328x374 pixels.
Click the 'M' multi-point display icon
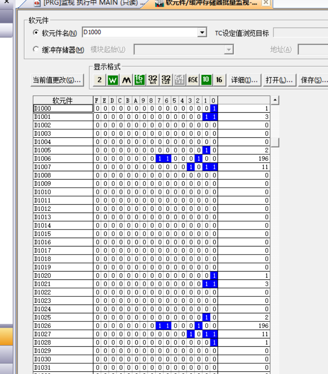126,80
